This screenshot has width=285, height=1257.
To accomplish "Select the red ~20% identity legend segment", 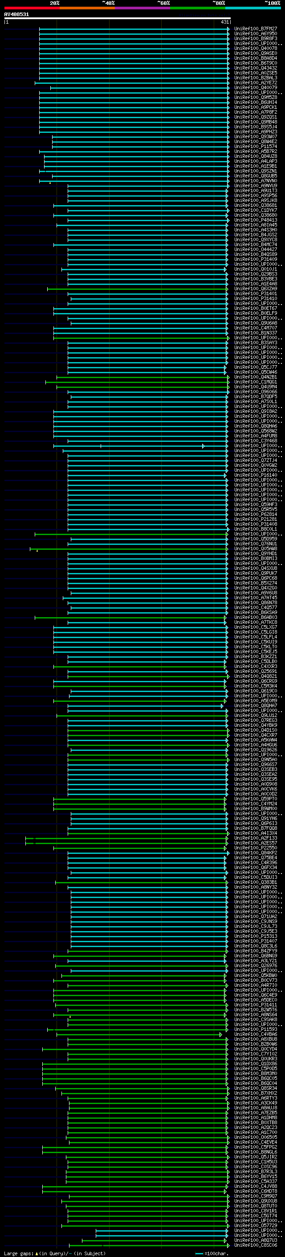I will (x=32, y=8).
